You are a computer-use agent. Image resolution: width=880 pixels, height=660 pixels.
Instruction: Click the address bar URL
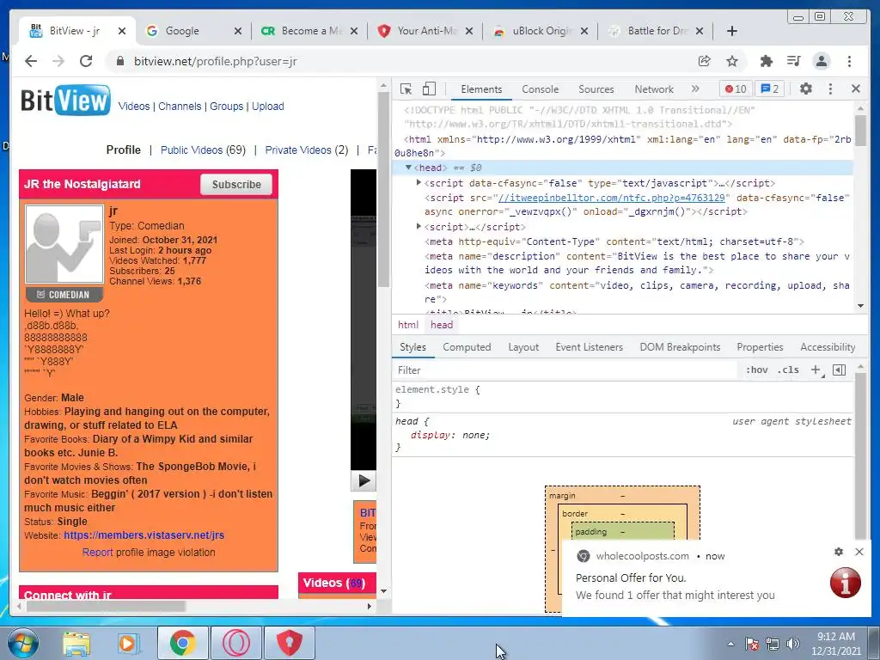point(216,61)
